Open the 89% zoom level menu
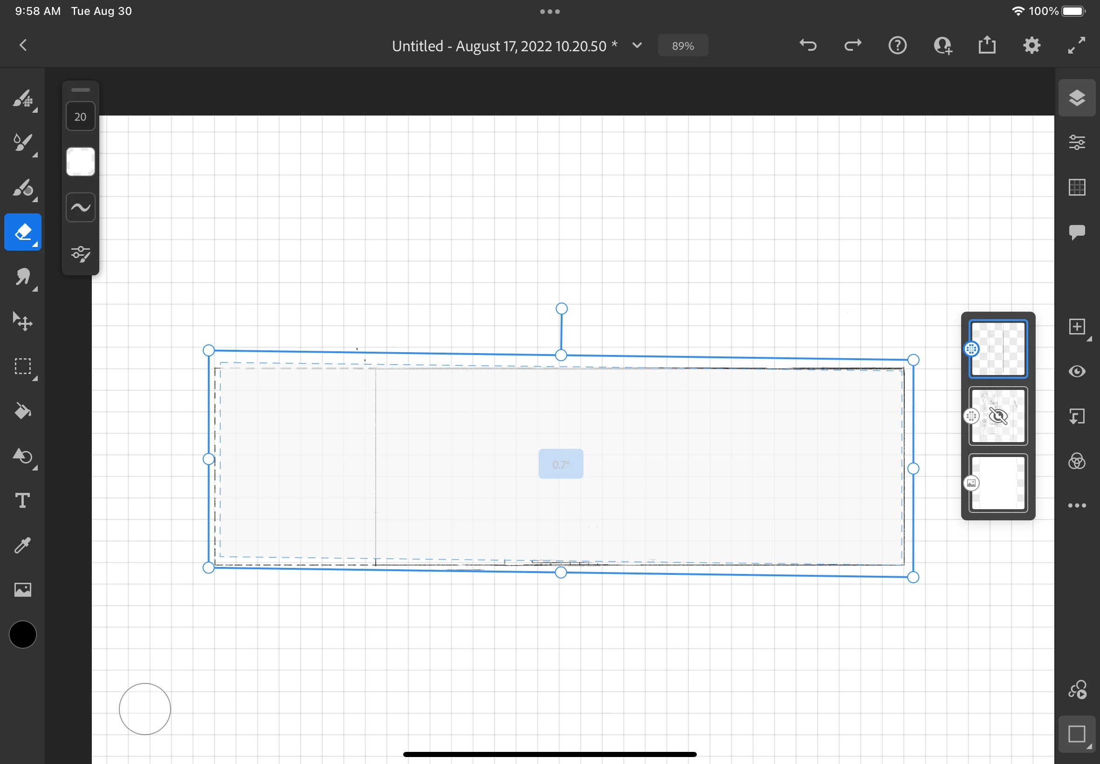This screenshot has height=764, width=1100. point(682,46)
